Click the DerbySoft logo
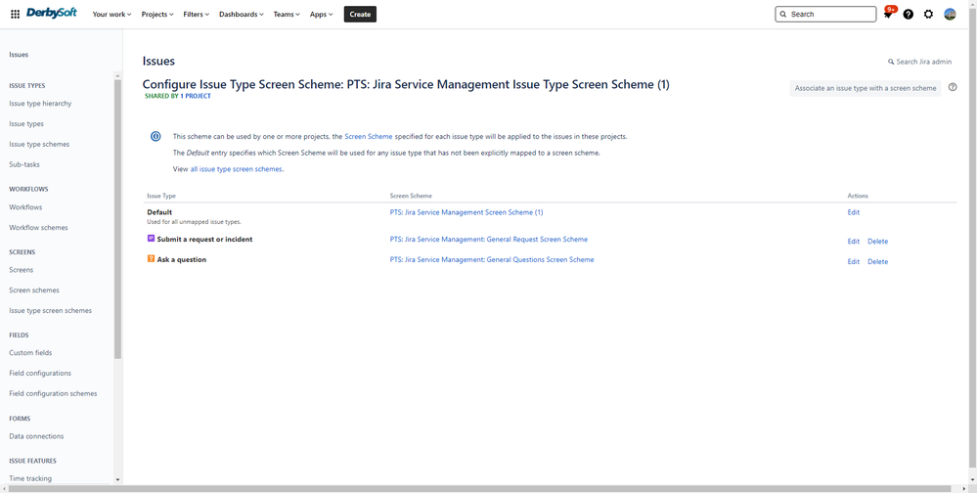 coord(51,13)
